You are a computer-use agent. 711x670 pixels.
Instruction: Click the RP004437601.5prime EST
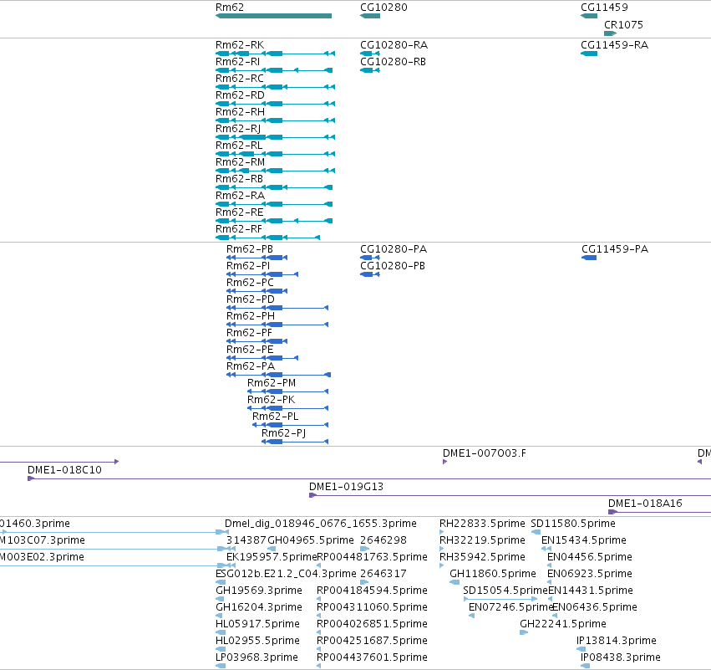tap(372, 657)
